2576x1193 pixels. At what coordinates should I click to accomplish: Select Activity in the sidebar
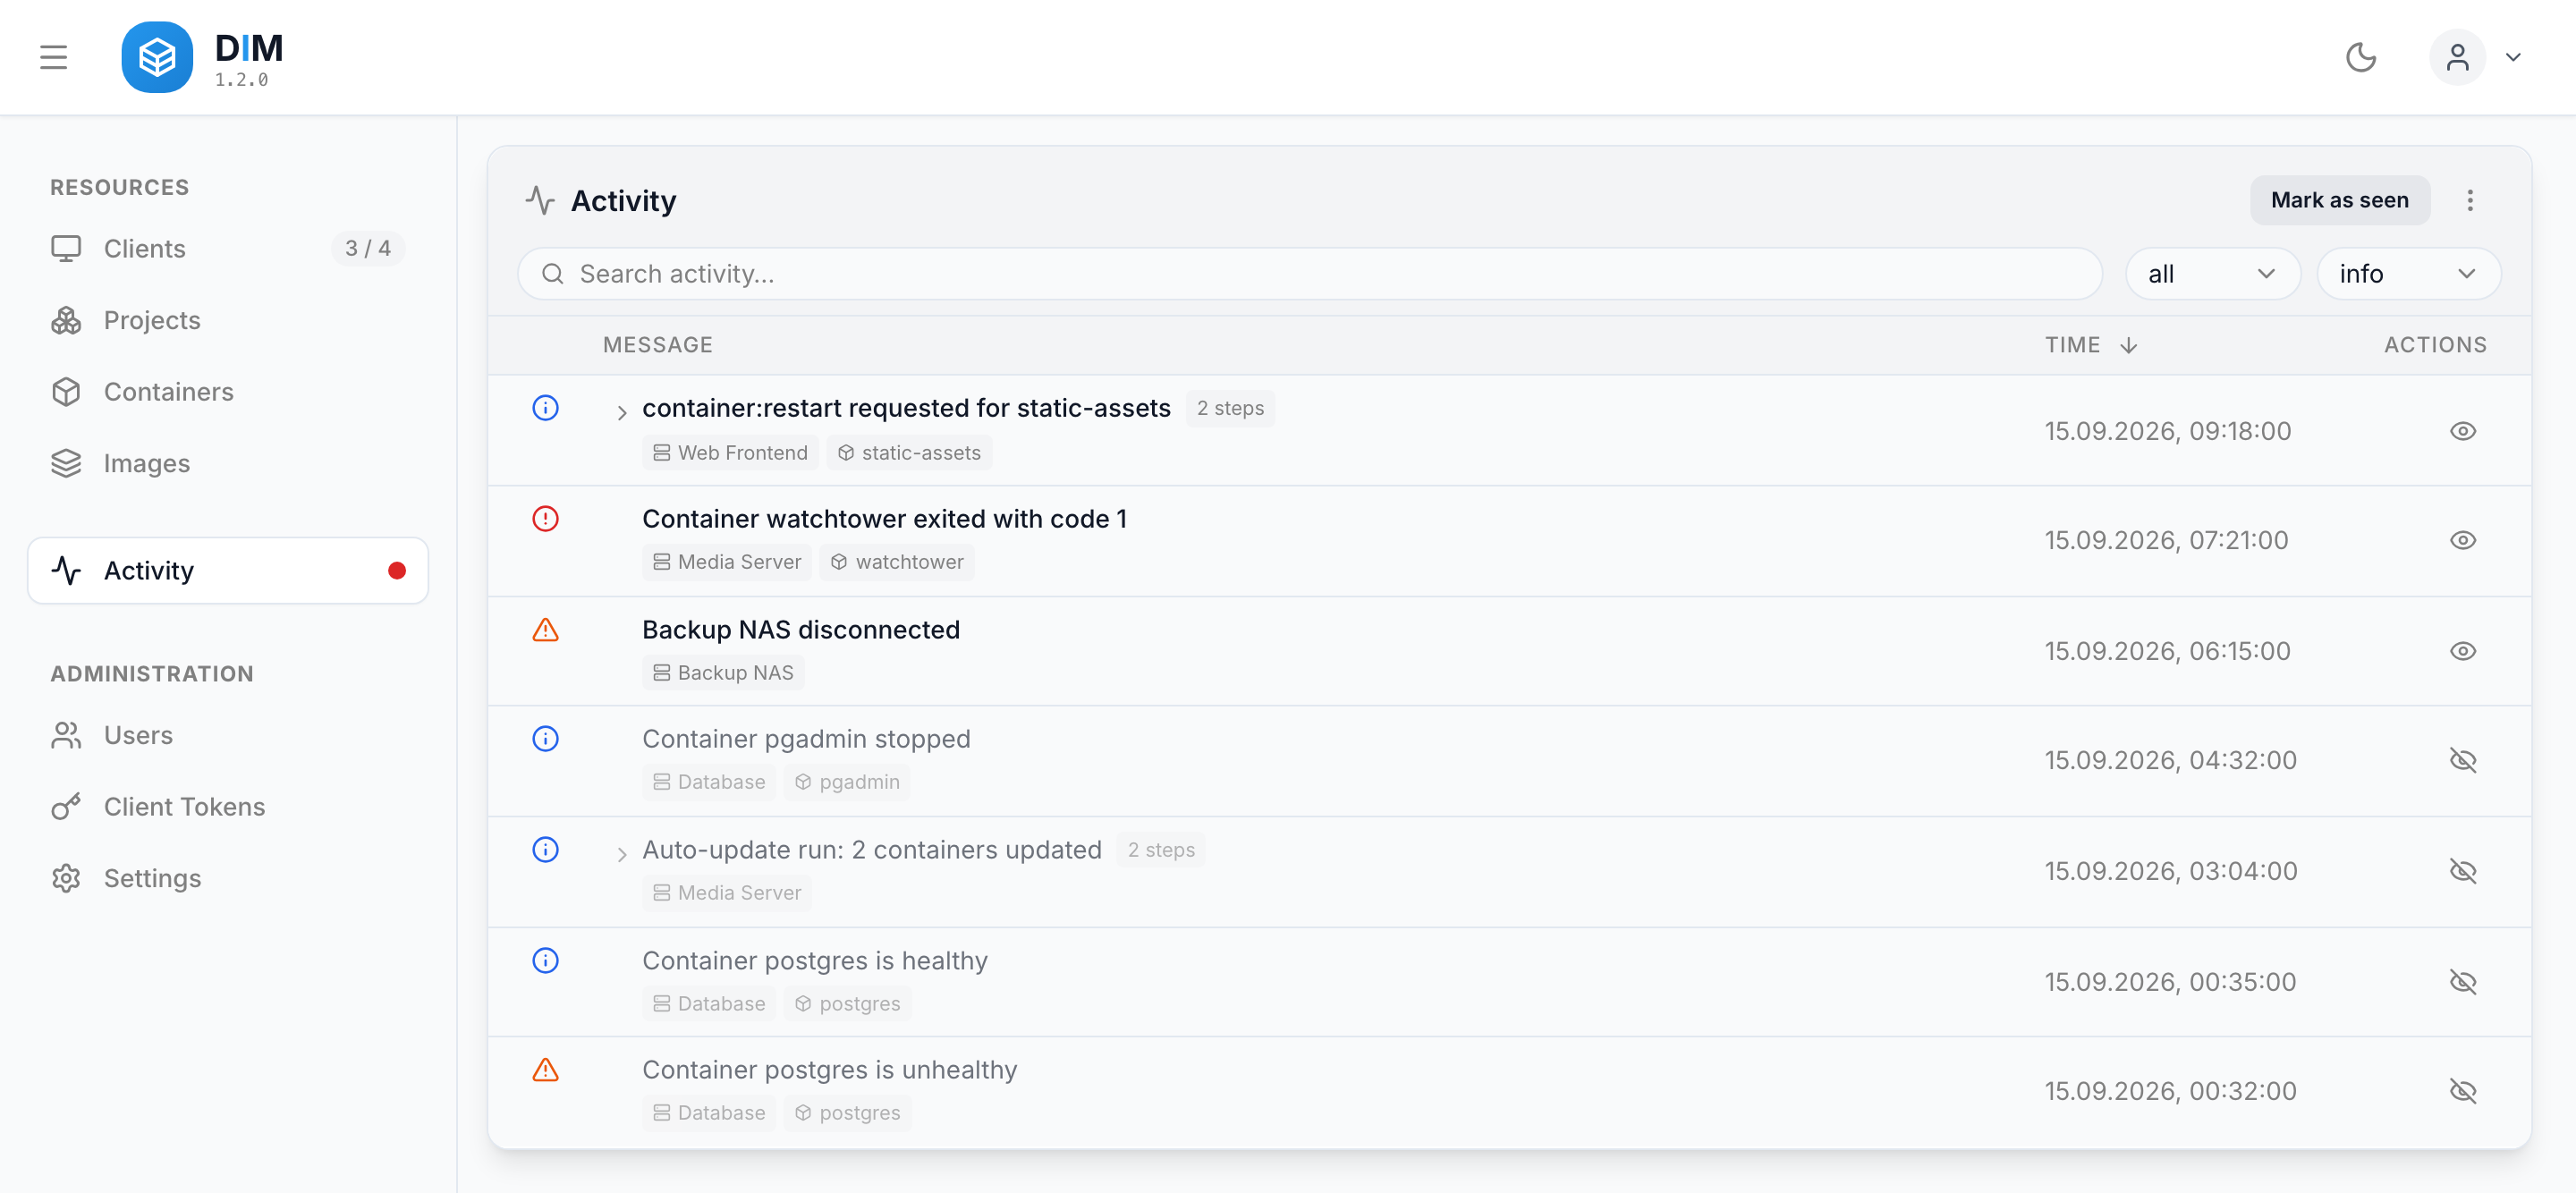[228, 570]
